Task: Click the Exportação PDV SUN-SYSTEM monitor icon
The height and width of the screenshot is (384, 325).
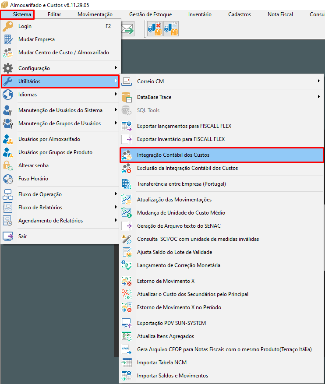Action: click(x=127, y=323)
